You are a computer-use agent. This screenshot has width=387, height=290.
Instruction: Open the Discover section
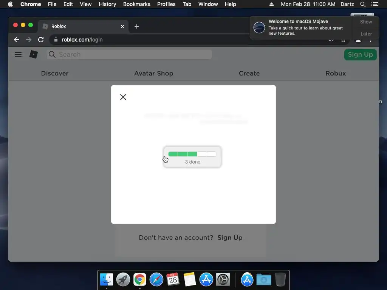pos(55,73)
